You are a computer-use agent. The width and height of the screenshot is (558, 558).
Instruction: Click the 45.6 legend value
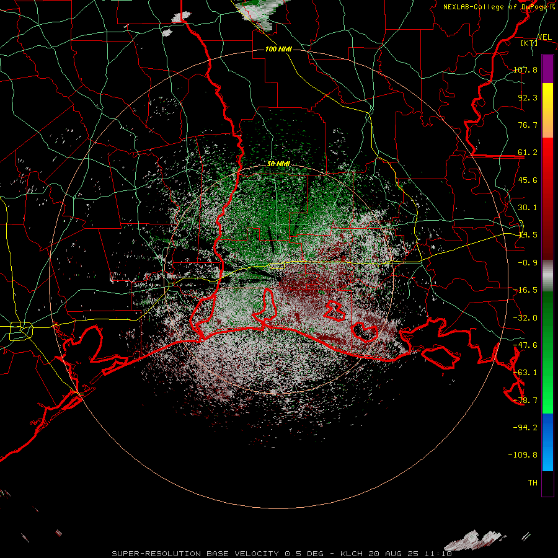pos(528,180)
